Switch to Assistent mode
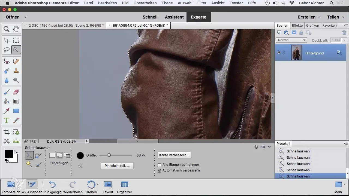Viewport: 349px width, 196px height. (x=174, y=17)
